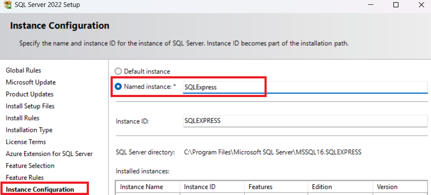This screenshot has width=431, height=195.
Task: Click the Instance Configuration page heading
Action: point(60,26)
